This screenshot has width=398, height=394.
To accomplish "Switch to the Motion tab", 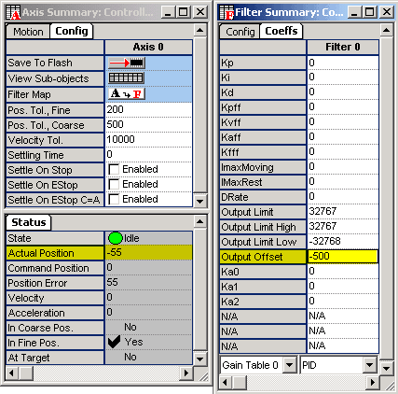I will [x=28, y=32].
